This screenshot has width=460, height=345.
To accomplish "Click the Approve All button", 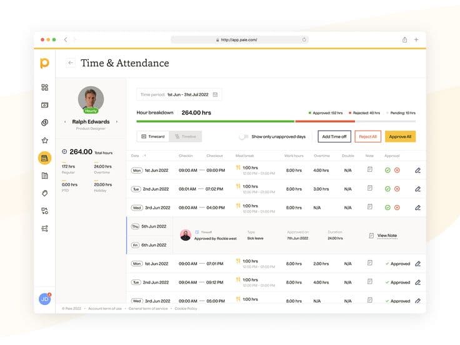I will point(400,136).
